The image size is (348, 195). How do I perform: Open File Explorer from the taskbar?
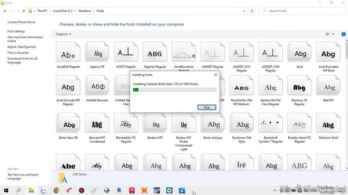32,190
